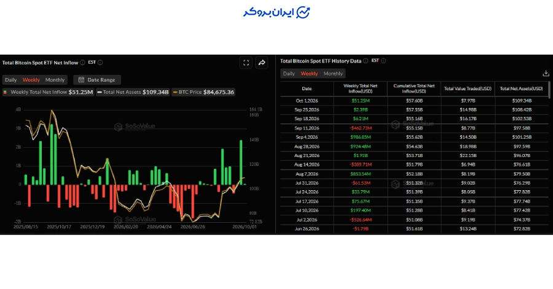The image size is (553, 289).
Task: Select Daily tab on the chart panel
Action: point(11,80)
